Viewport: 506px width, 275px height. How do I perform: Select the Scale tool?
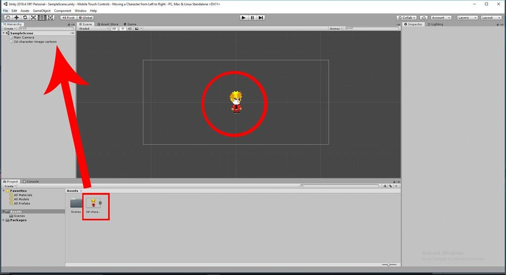click(33, 18)
